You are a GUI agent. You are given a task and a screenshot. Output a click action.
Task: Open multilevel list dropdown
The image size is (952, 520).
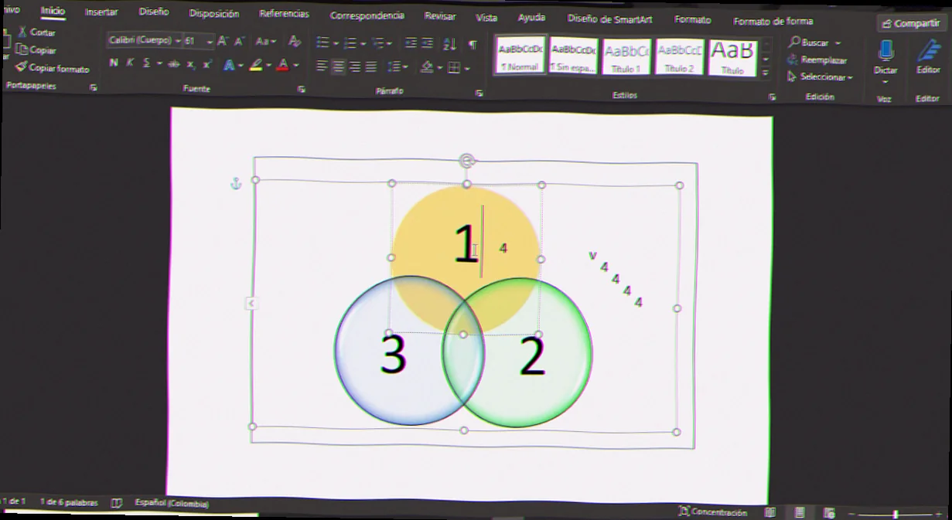389,43
